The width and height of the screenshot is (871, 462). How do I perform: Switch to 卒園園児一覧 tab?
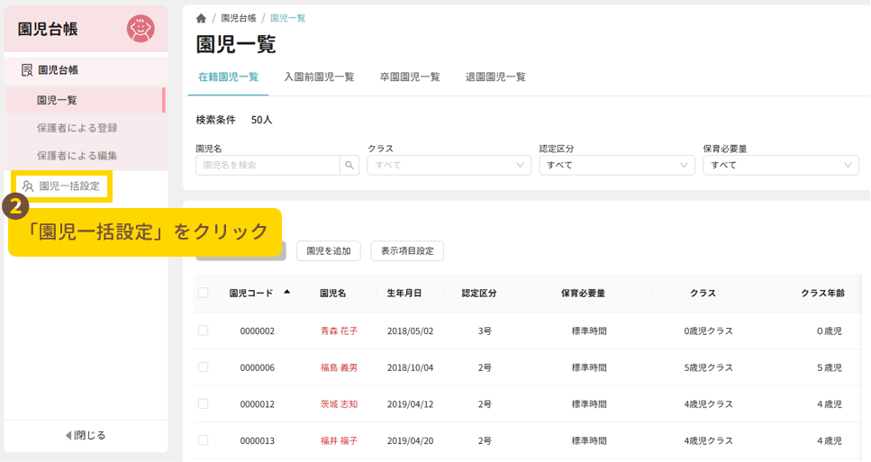(410, 77)
